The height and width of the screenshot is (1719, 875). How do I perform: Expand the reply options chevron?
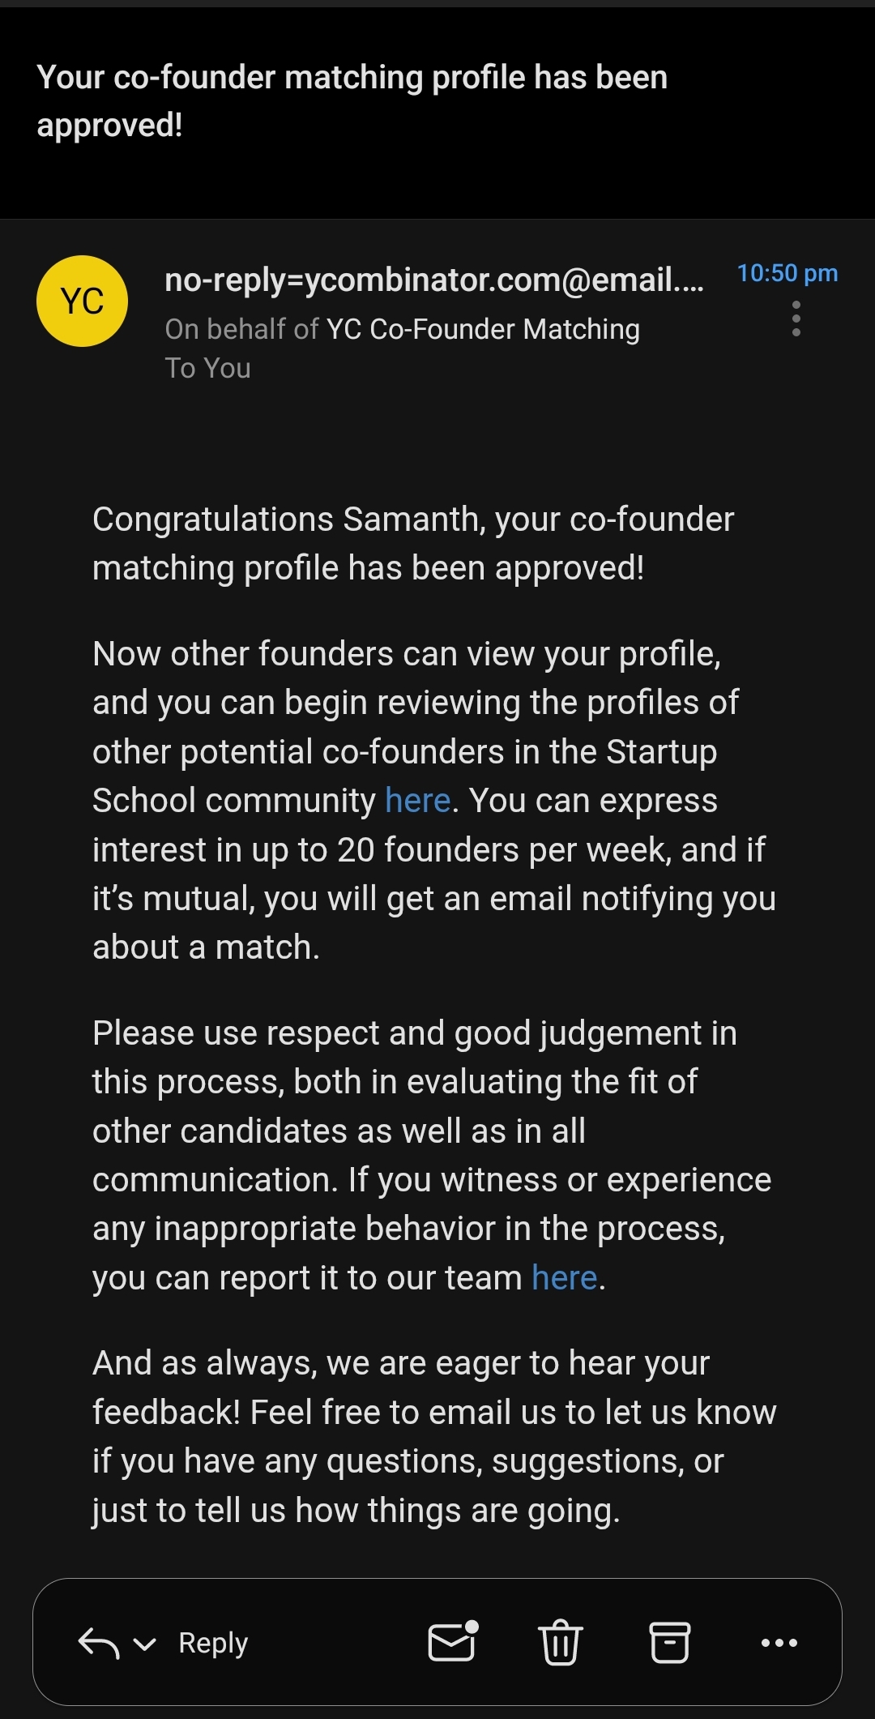[144, 1644]
